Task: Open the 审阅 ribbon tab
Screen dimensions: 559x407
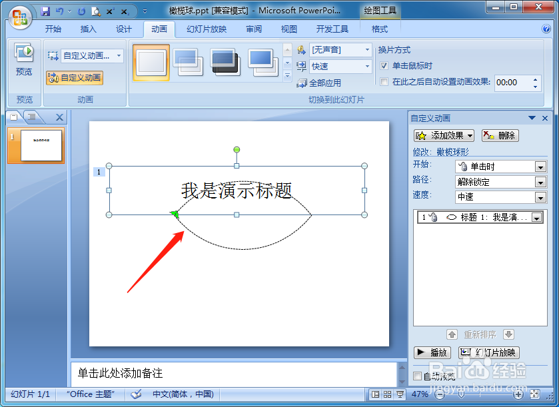Action: [254, 29]
